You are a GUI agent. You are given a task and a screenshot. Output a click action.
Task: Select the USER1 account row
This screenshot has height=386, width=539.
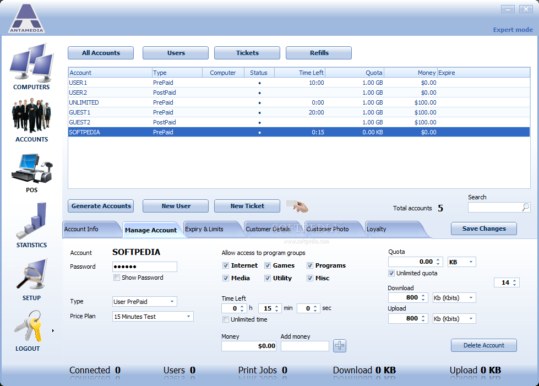pos(299,83)
